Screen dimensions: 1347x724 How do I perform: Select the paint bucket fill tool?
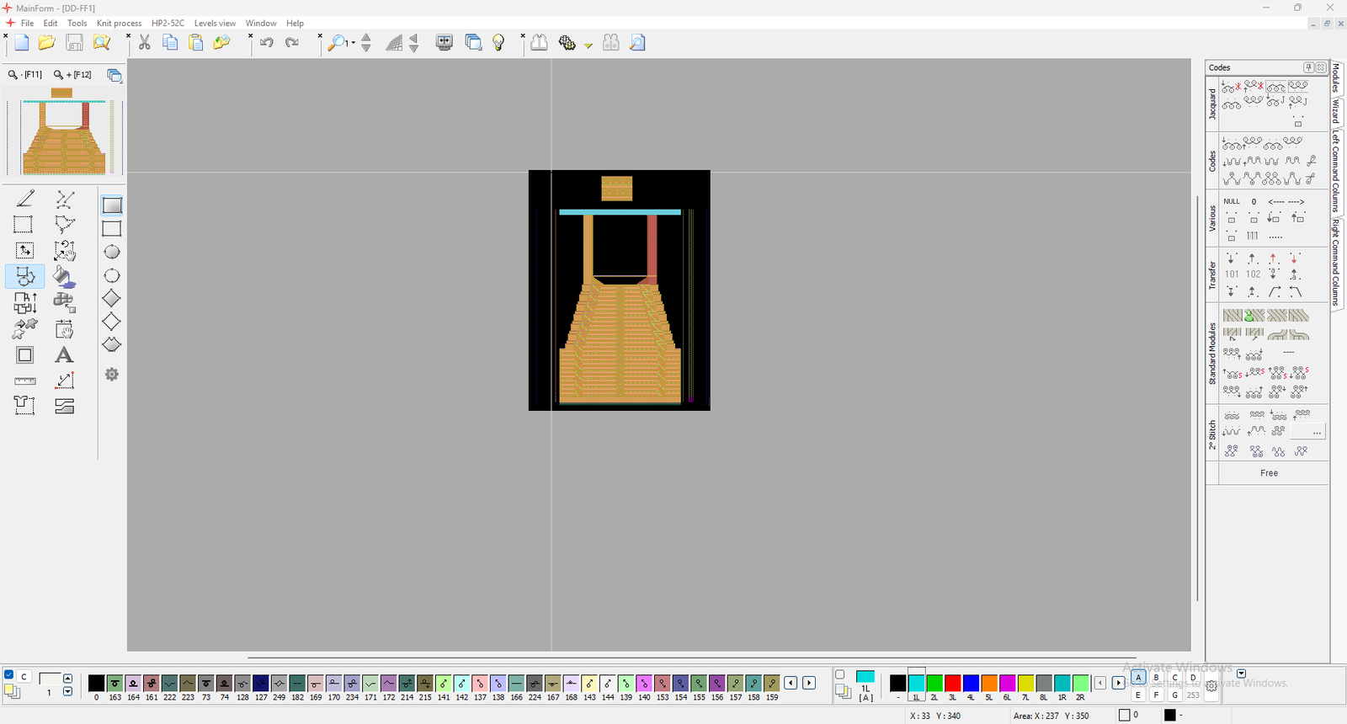(x=64, y=276)
